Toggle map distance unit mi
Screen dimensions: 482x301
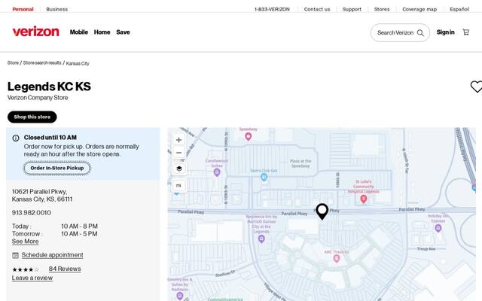pos(179,186)
